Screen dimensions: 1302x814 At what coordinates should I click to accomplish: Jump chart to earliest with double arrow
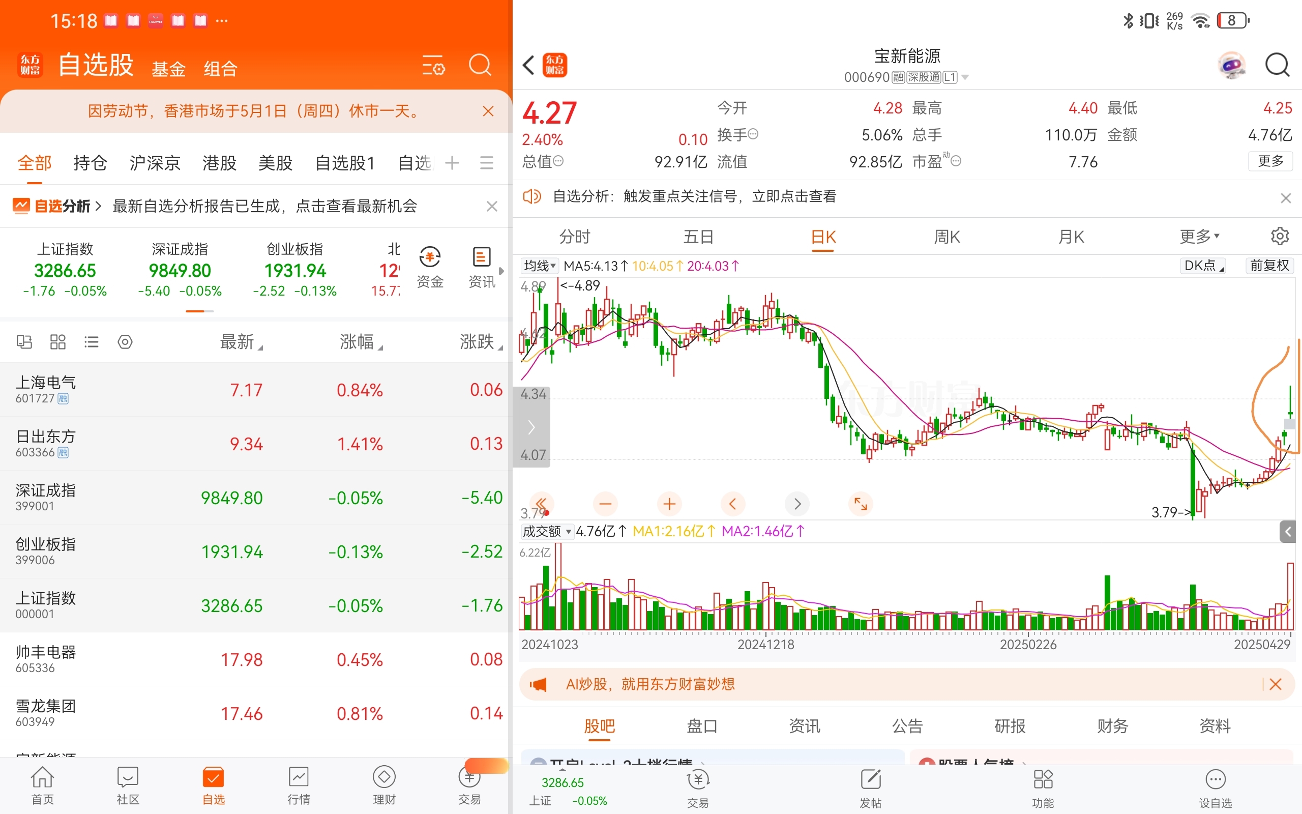tap(541, 504)
